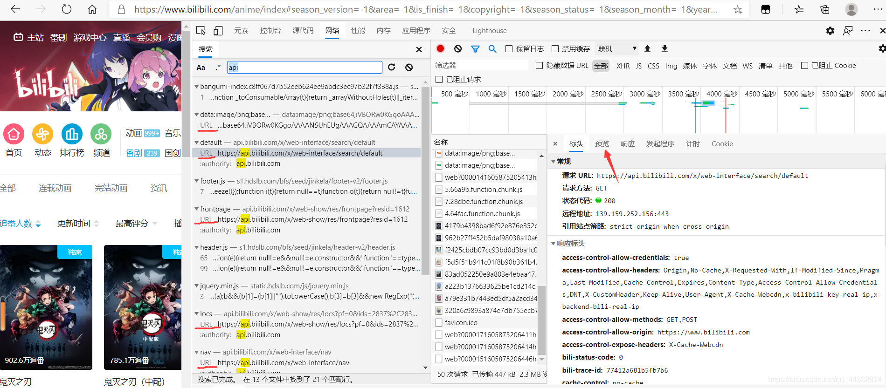Screen dimensions: 886x388
Task: Open the 预览 preview tab
Action: coord(602,143)
